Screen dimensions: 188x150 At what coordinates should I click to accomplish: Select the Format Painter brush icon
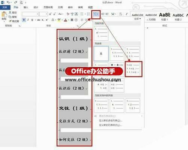(x=10, y=21)
